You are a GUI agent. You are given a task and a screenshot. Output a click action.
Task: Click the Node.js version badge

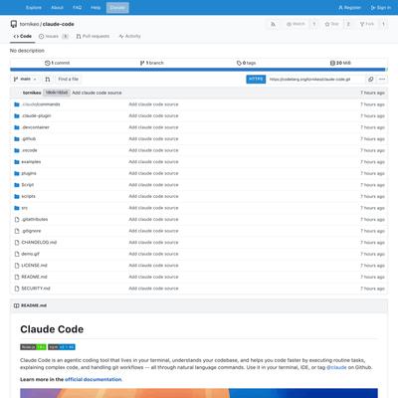(x=33, y=347)
